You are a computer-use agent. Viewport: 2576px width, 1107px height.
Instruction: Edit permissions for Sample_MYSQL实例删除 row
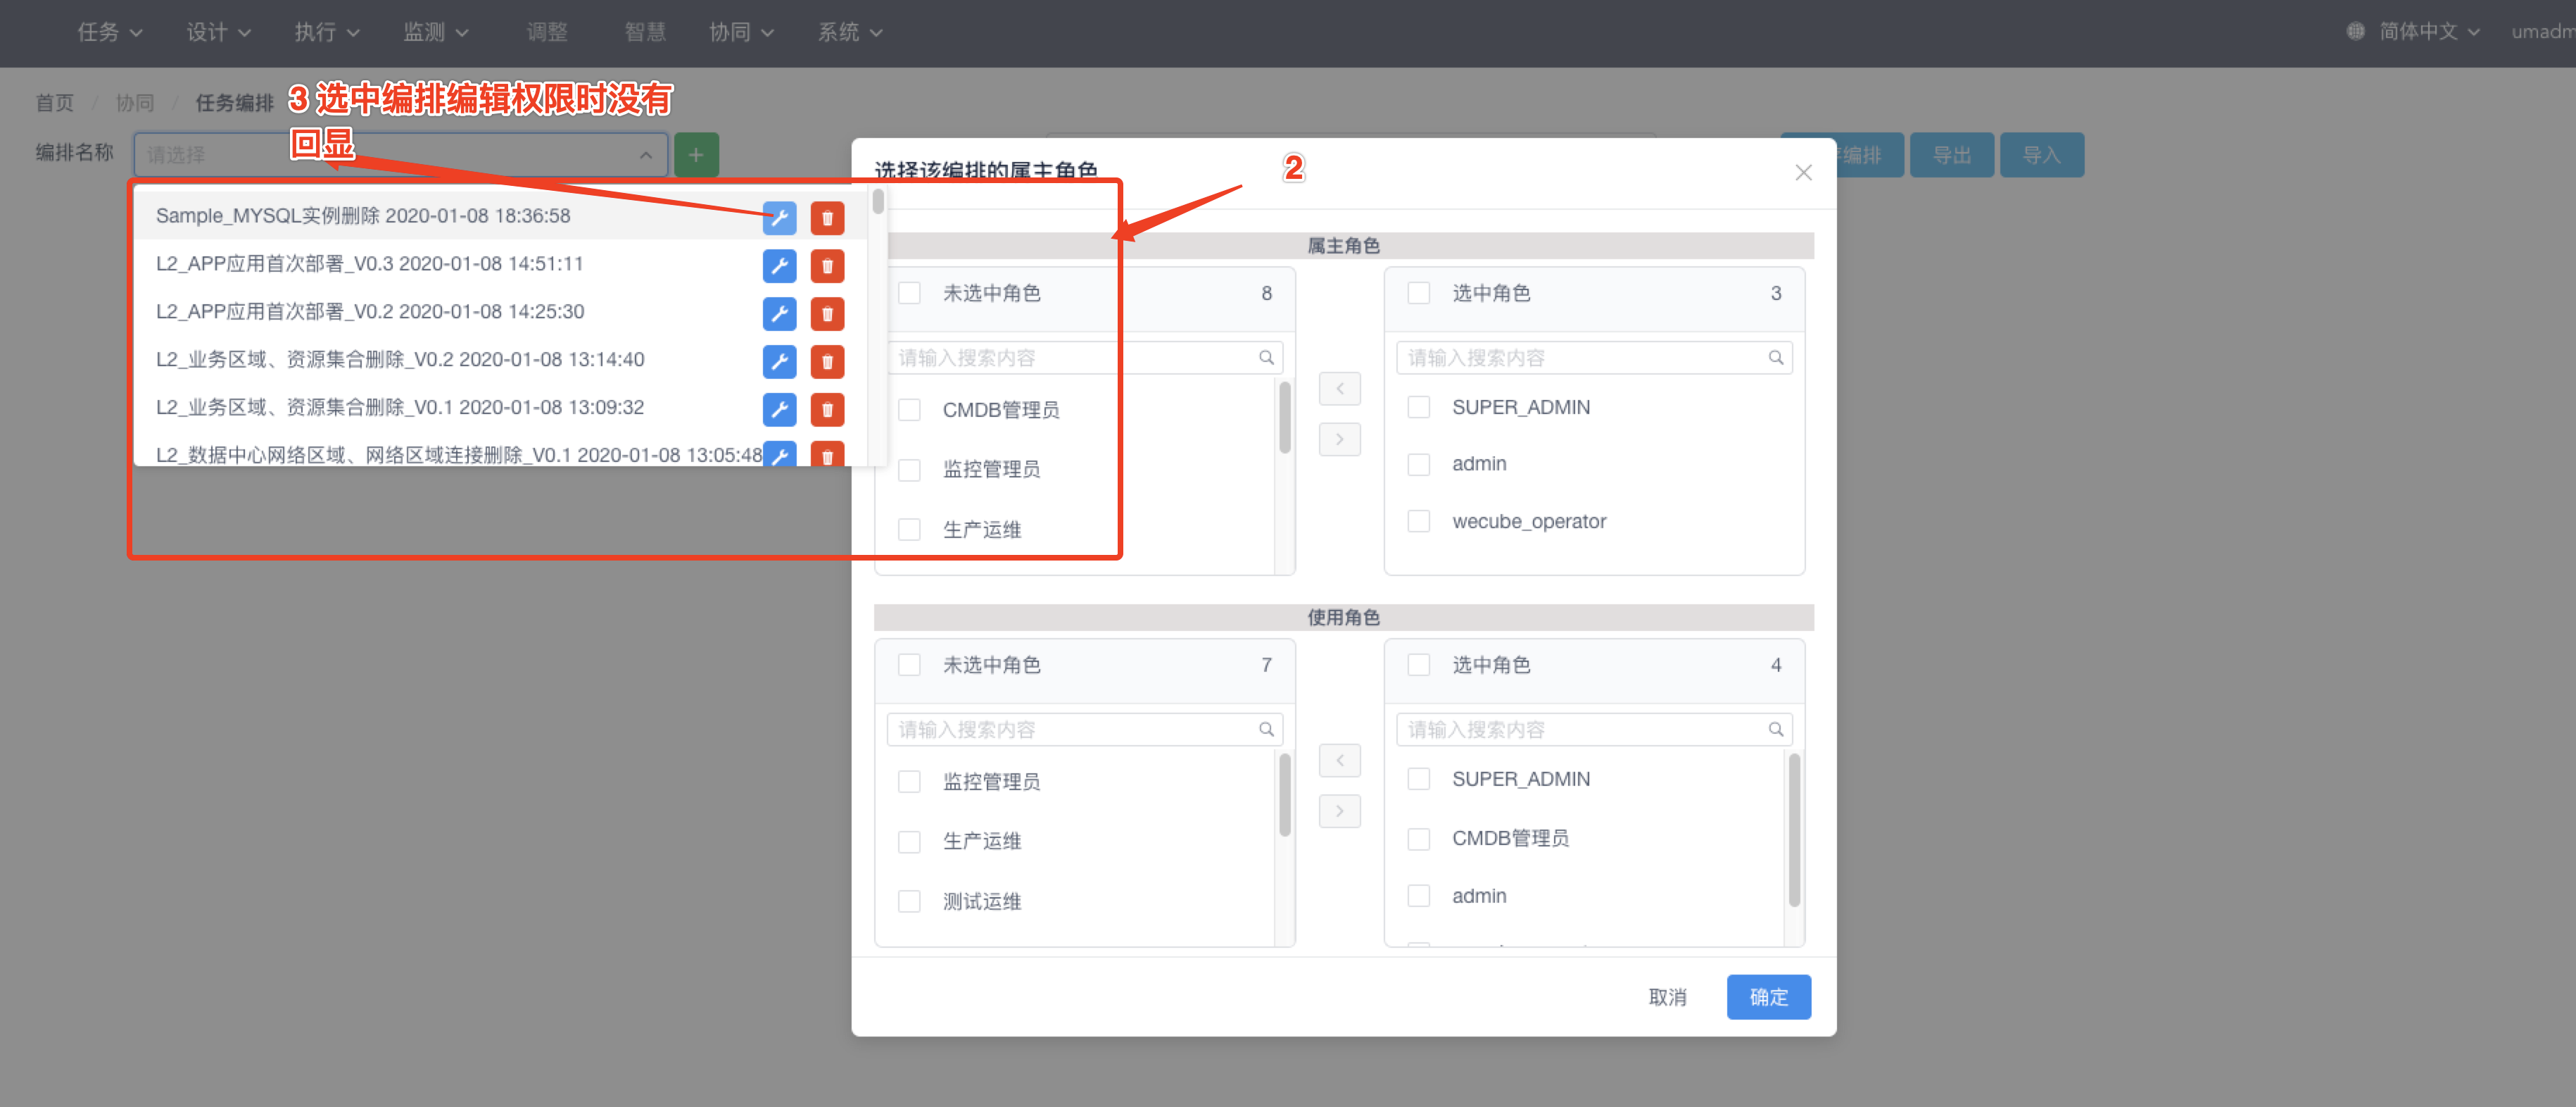click(x=779, y=217)
